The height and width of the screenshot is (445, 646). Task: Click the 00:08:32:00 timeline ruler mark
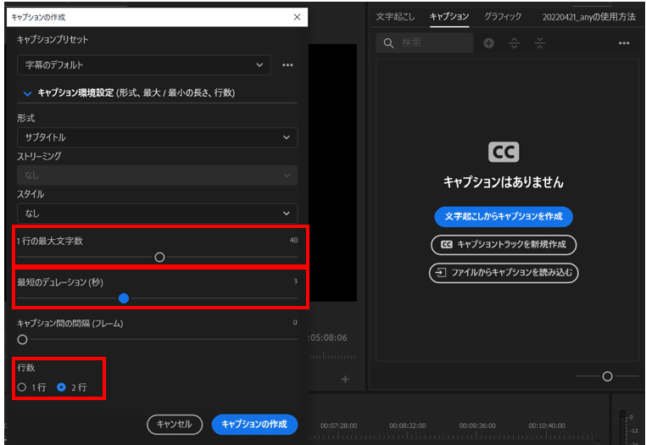tap(408, 426)
